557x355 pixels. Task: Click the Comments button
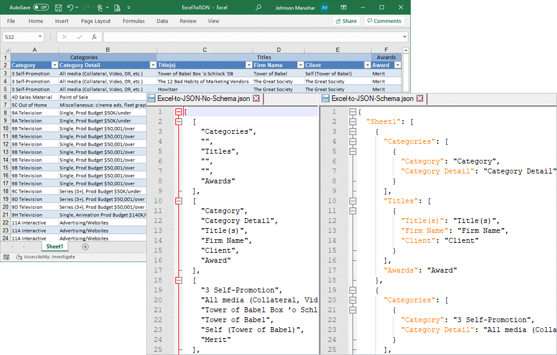click(384, 21)
